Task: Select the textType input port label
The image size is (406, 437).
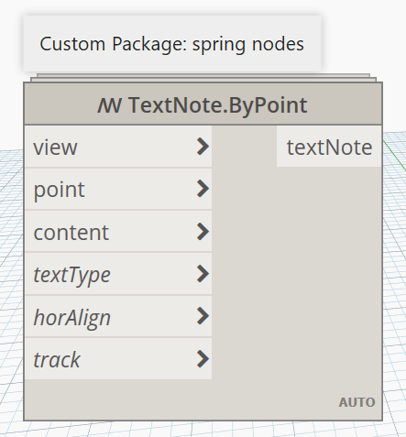Action: (x=71, y=276)
